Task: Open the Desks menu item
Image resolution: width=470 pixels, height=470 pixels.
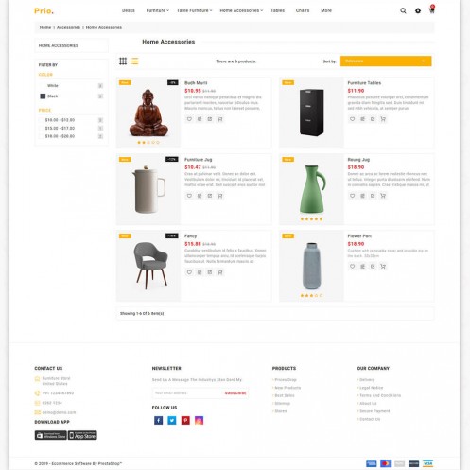Action: (x=129, y=10)
